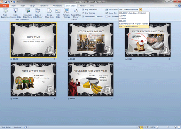
Task: Choose 1280x720 highest fidelity option
Action: (x=134, y=24)
